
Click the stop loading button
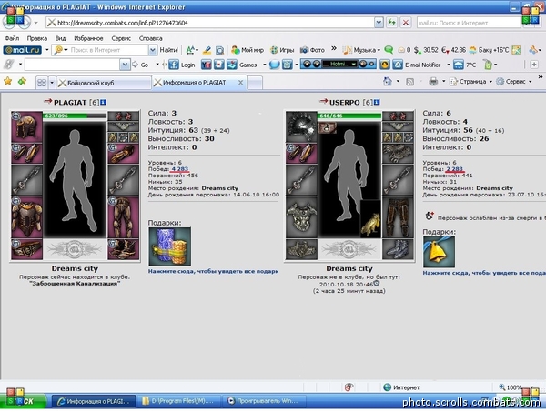[x=406, y=23]
